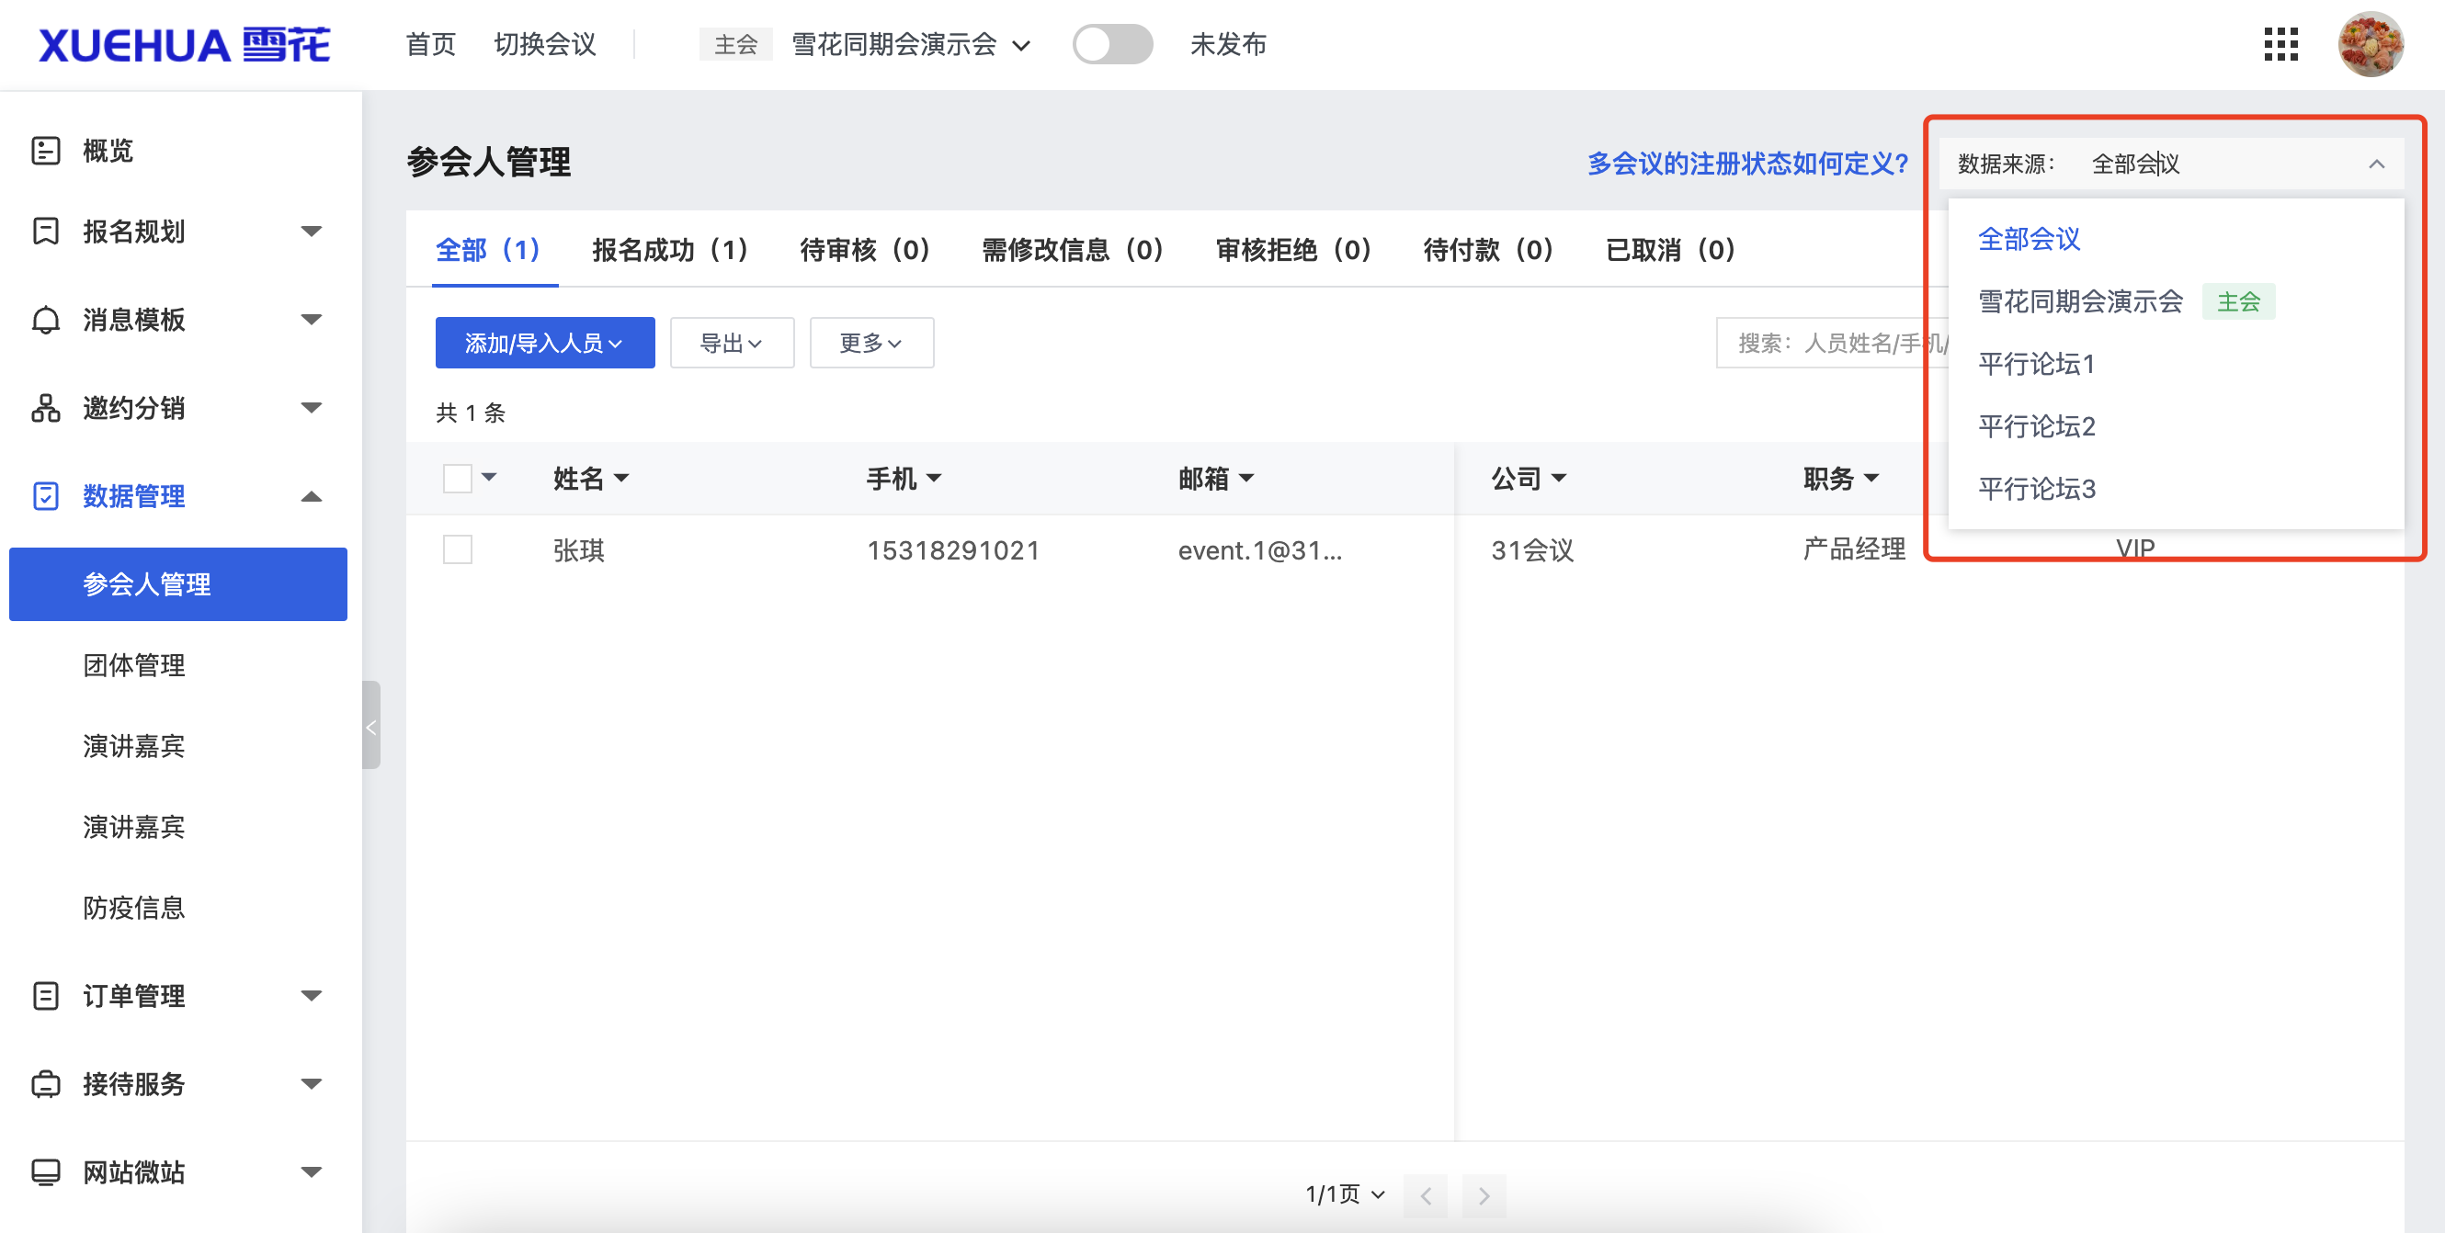This screenshot has height=1233, width=2445.
Task: Click the 概览 overview icon
Action: coord(46,150)
